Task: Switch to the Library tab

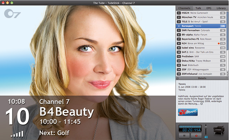Action: (x=221, y=8)
